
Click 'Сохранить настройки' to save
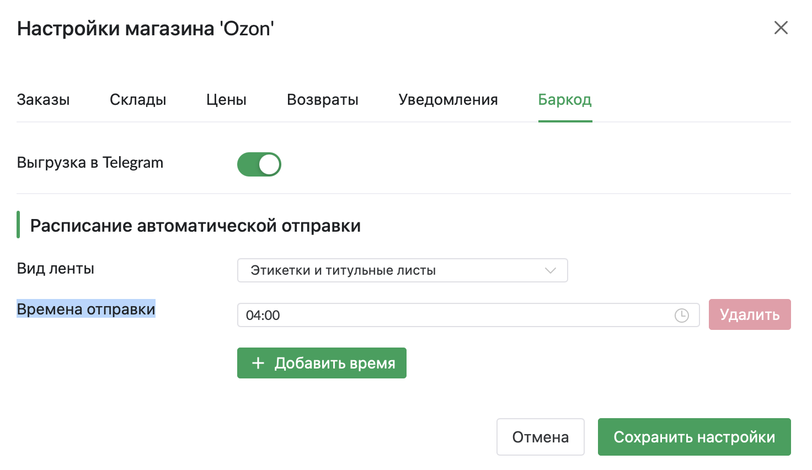tap(694, 437)
